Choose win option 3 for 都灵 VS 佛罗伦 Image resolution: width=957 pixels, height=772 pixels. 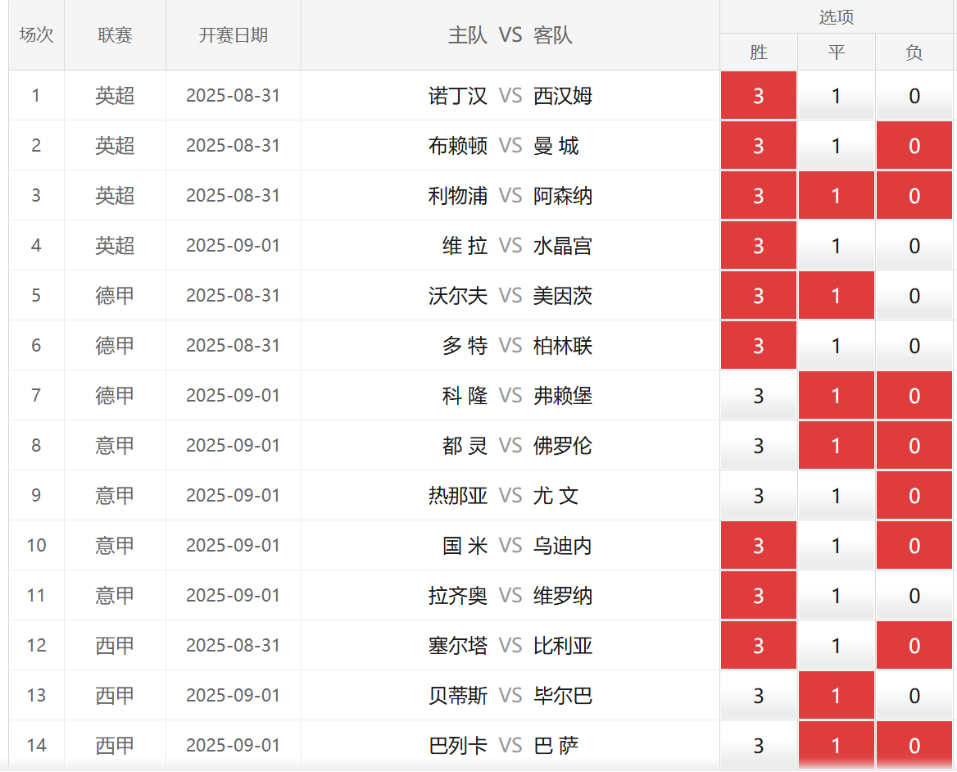click(x=758, y=446)
